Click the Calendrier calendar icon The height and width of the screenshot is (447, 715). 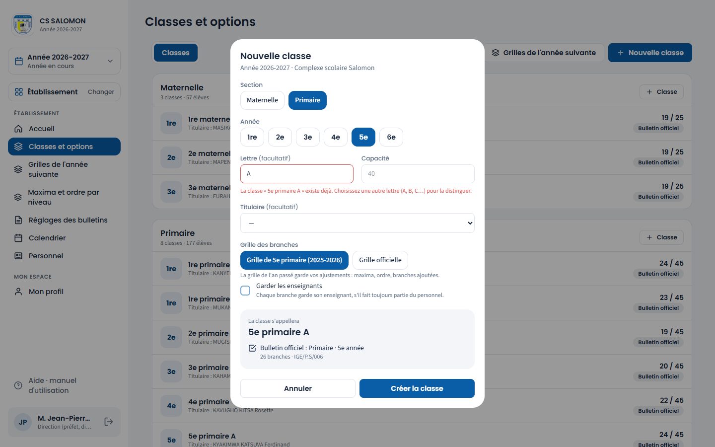pos(18,238)
